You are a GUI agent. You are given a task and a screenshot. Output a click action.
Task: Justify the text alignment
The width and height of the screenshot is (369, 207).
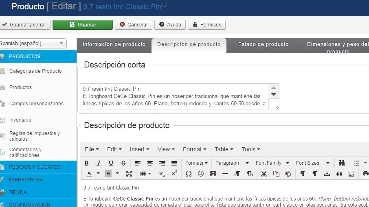point(174,163)
